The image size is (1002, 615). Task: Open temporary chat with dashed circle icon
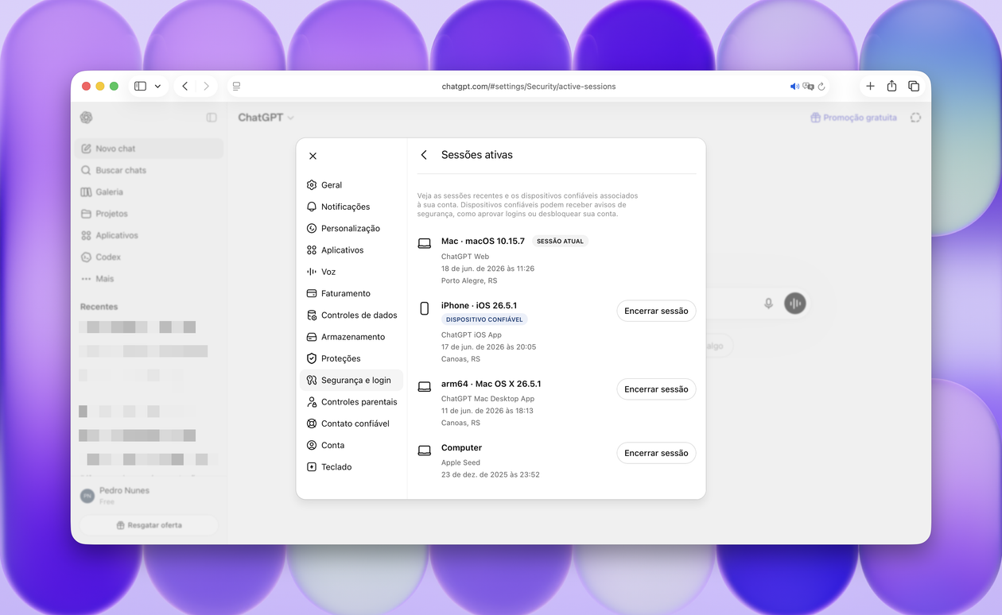[x=915, y=118]
